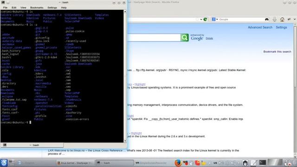This screenshot has height=167, width=297.
Task: Click the toolbar icon right of Home
Action: (289, 19)
